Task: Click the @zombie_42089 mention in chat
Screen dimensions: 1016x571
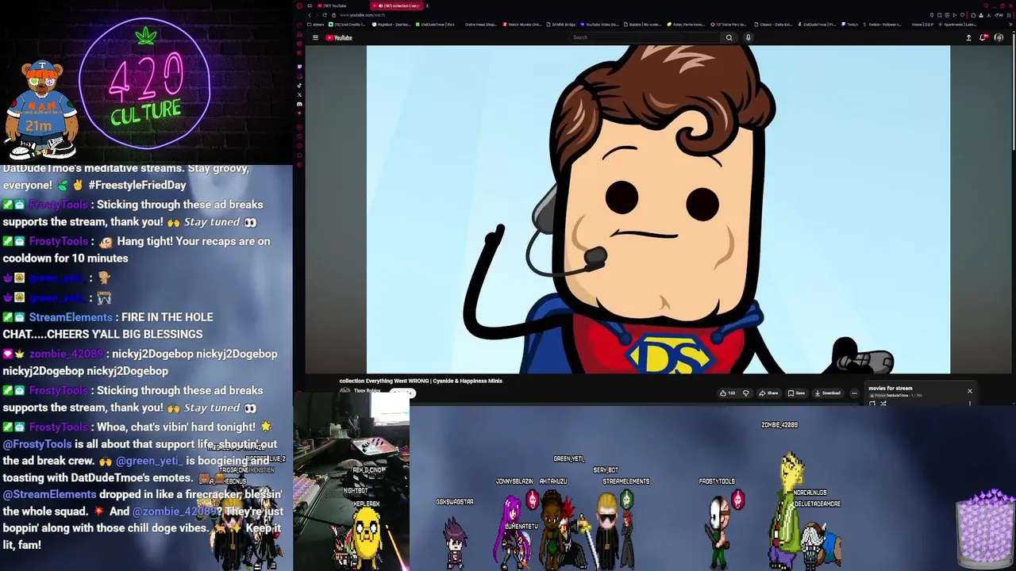Action: pos(172,512)
